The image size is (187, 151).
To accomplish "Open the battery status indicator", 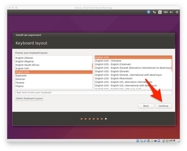I will tap(166, 12).
